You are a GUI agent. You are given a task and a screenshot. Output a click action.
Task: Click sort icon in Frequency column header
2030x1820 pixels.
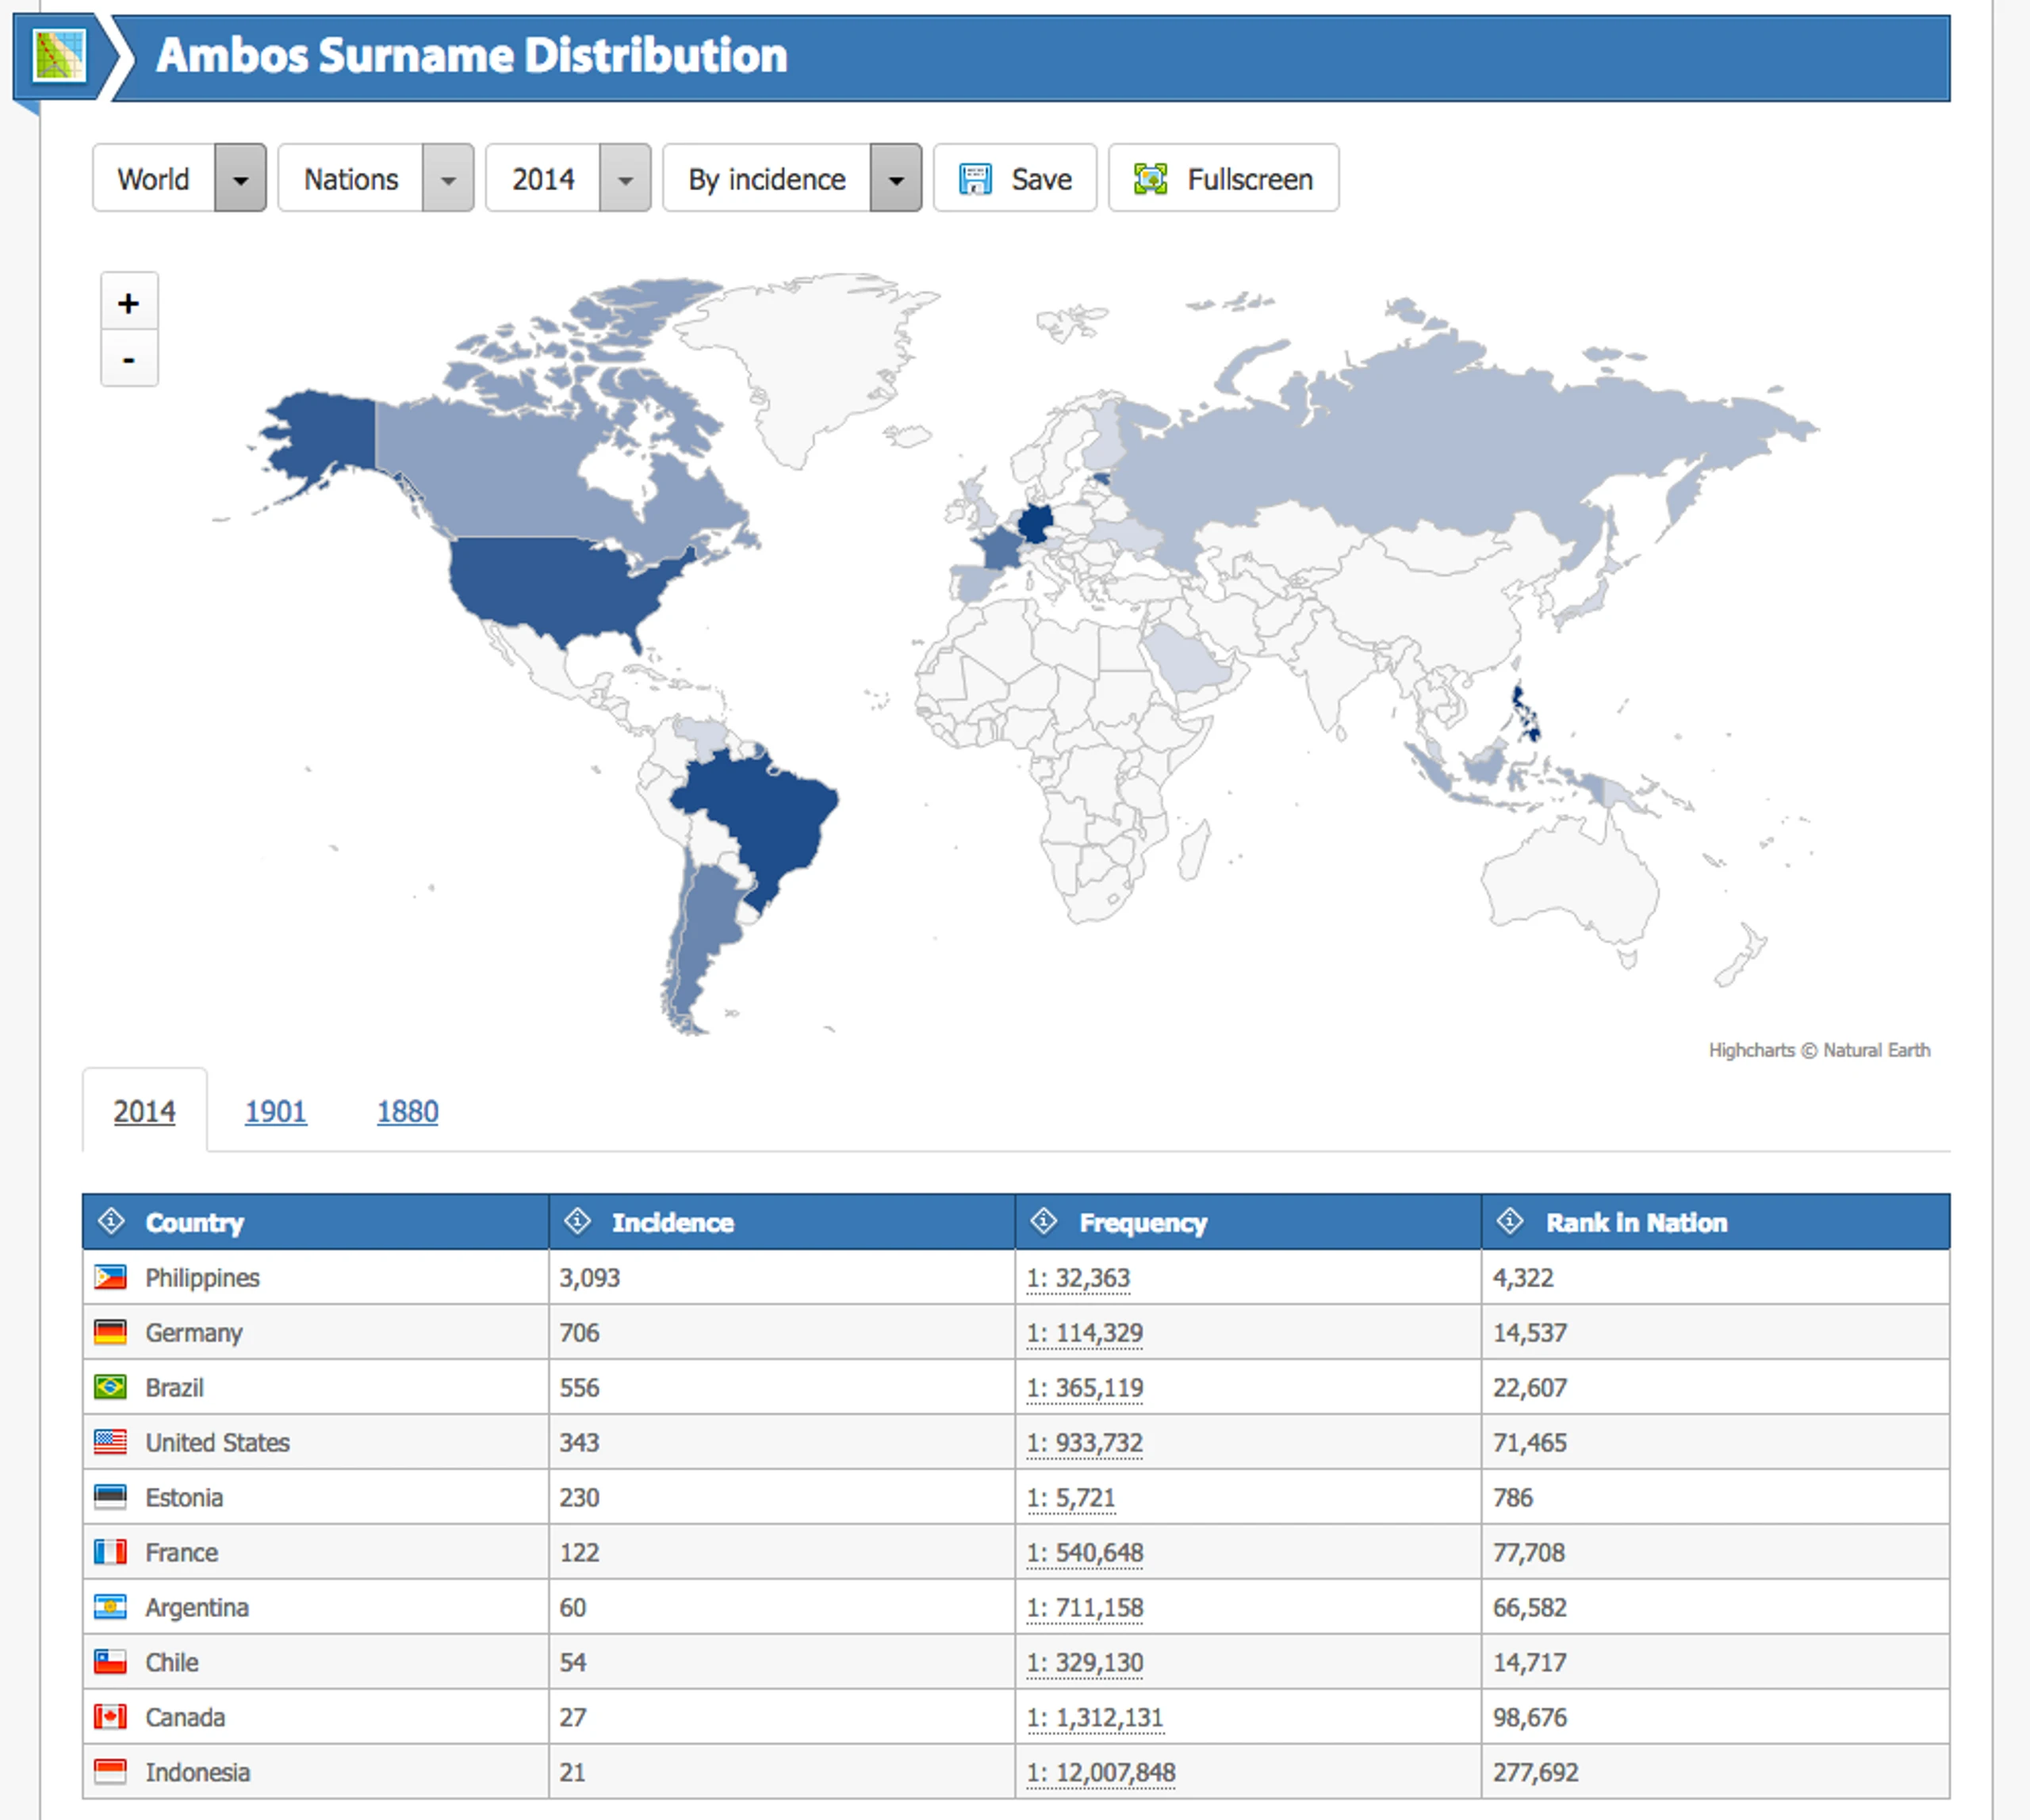(1044, 1221)
